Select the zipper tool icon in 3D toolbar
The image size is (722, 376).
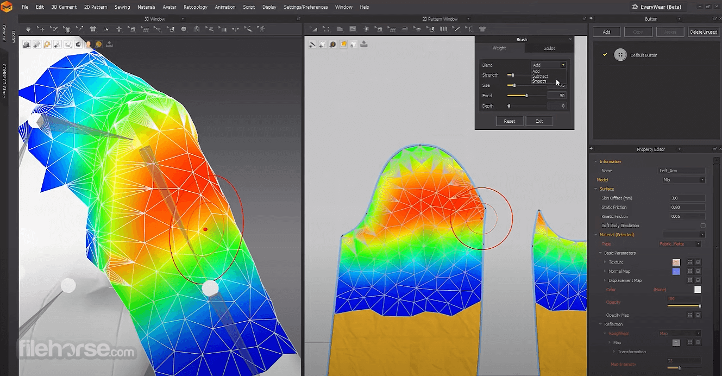click(196, 29)
